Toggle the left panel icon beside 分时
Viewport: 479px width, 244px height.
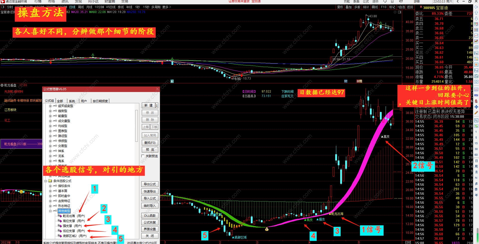point(3,7)
